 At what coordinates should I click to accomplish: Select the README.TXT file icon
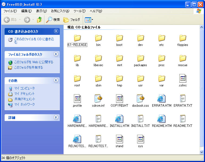click(x=183, y=119)
